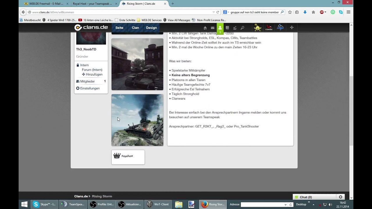Open chat settings gear icon

click(341, 197)
